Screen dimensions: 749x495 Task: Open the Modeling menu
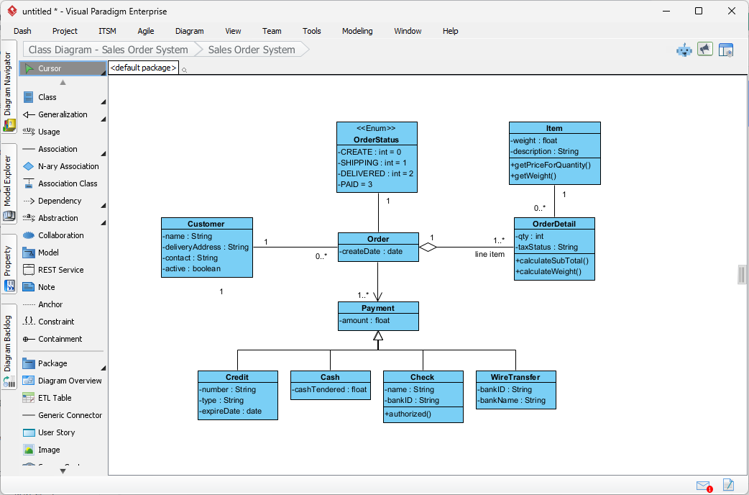tap(356, 31)
